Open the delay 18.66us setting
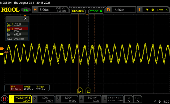The image size is (170, 104). pyautogui.click(x=120, y=10)
